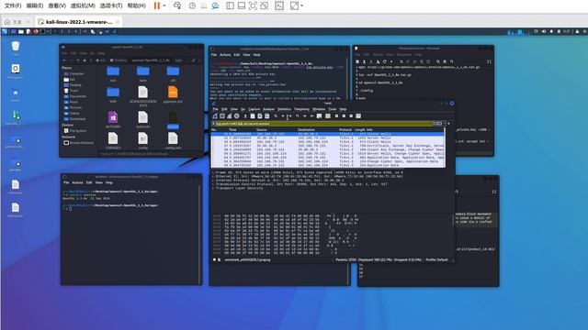588x330 pixels.
Task: Open the Trash icon on the desktop
Action: coord(16,48)
